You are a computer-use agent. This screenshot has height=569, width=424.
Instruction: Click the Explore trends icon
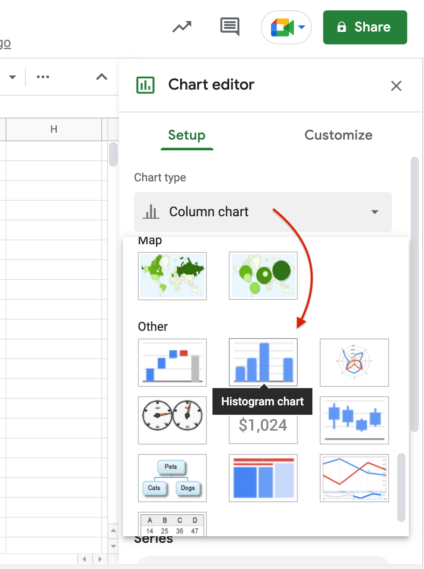click(181, 27)
